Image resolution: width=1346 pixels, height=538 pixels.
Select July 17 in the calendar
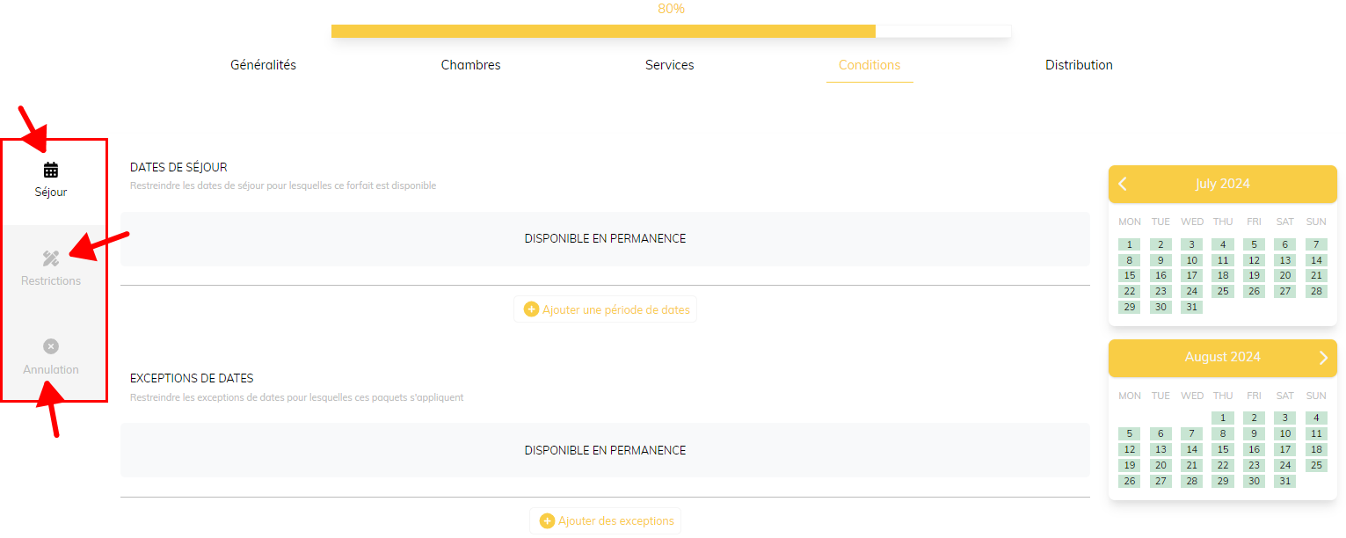[1191, 276]
